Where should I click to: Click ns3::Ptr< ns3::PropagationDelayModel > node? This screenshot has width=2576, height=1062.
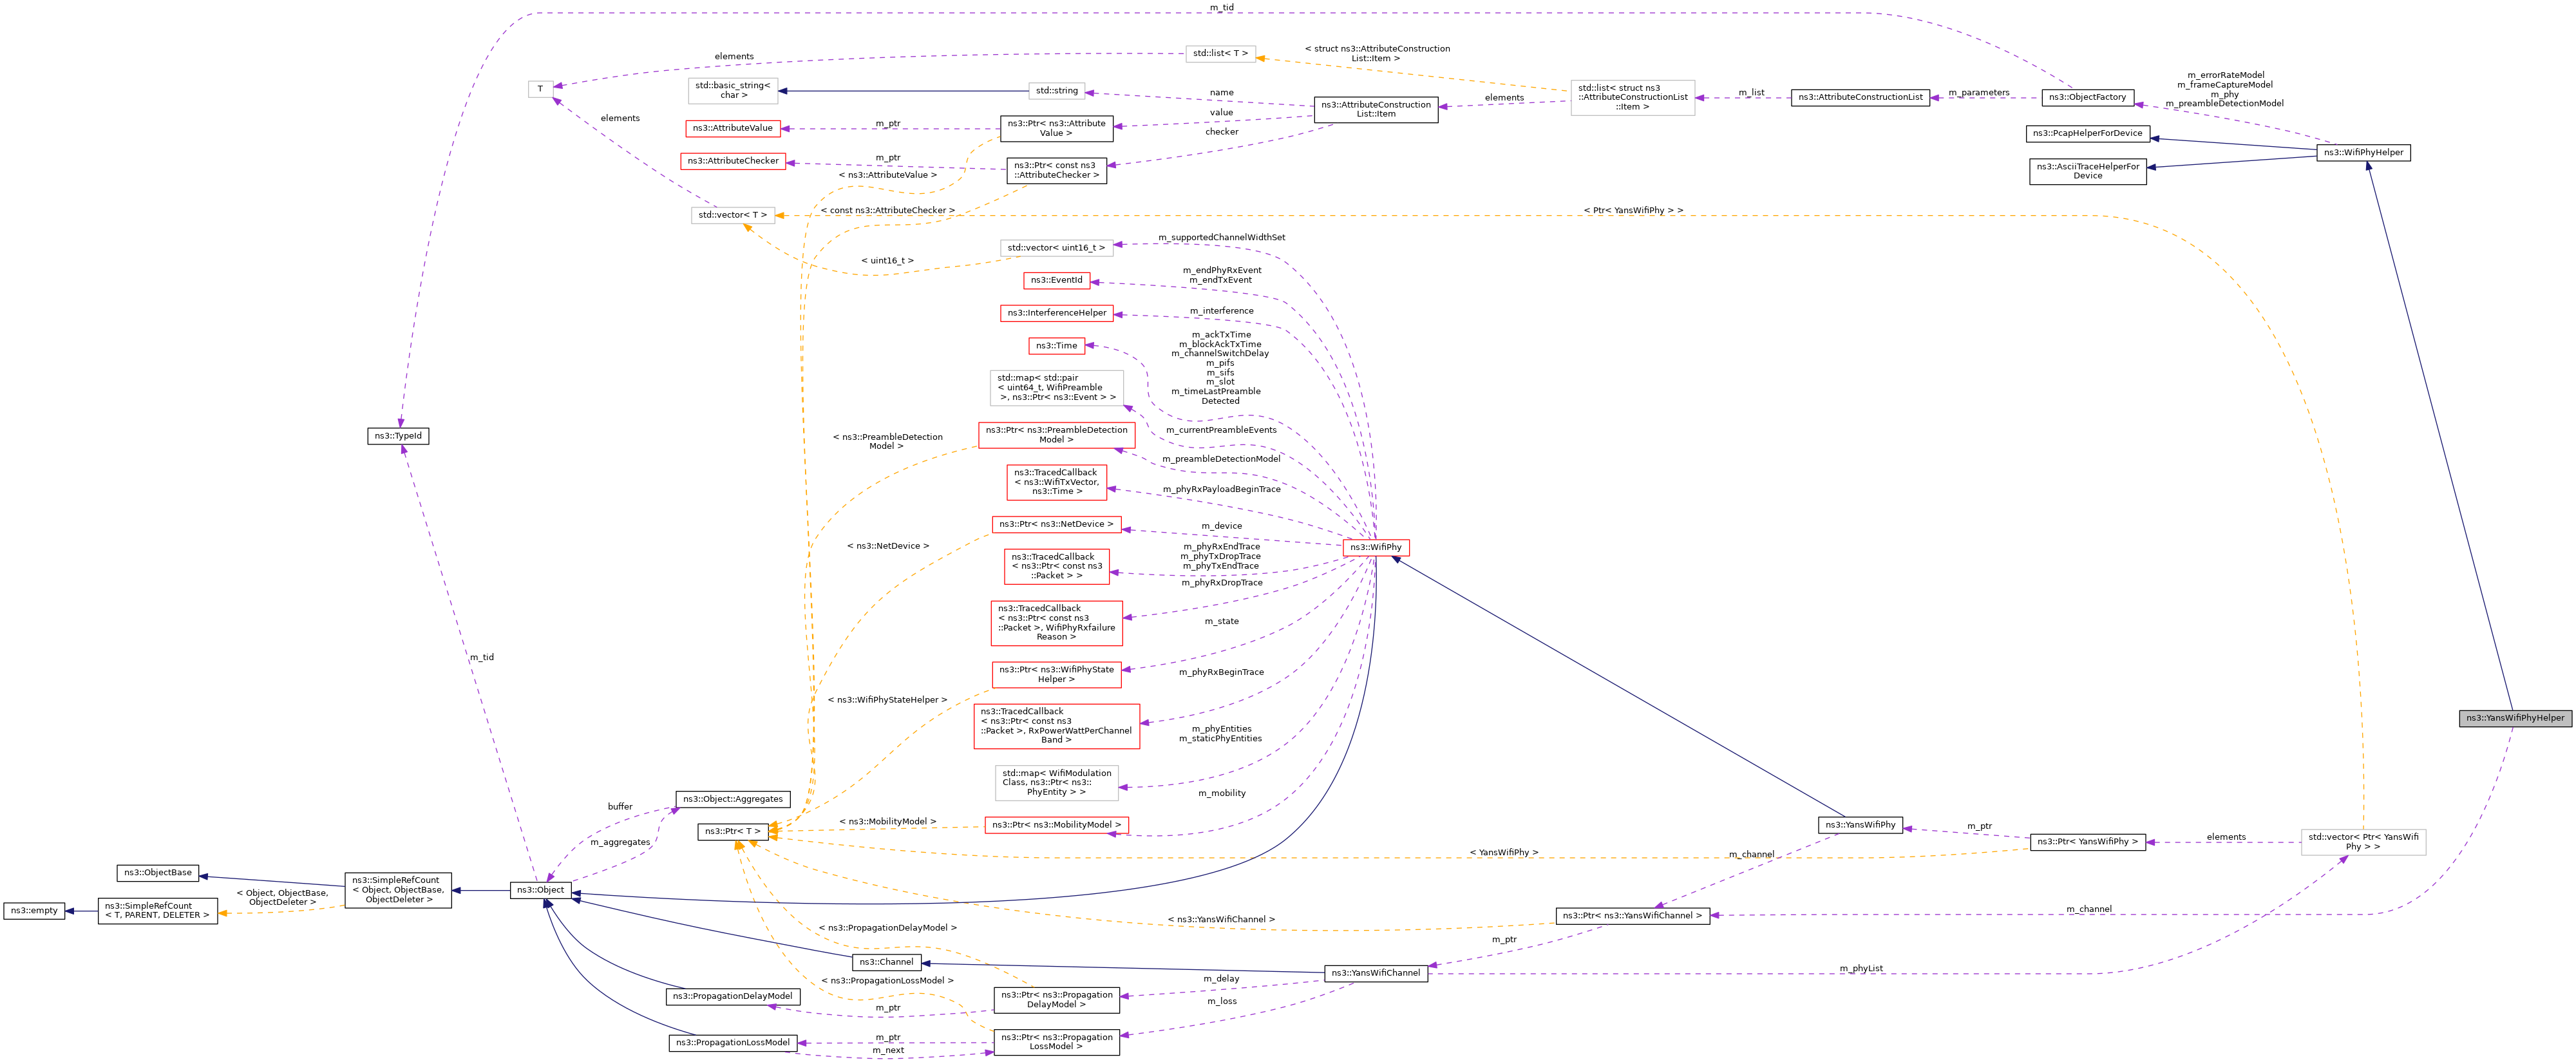tap(1056, 1000)
